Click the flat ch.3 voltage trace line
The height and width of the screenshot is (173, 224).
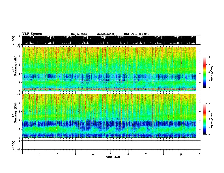point(109,145)
